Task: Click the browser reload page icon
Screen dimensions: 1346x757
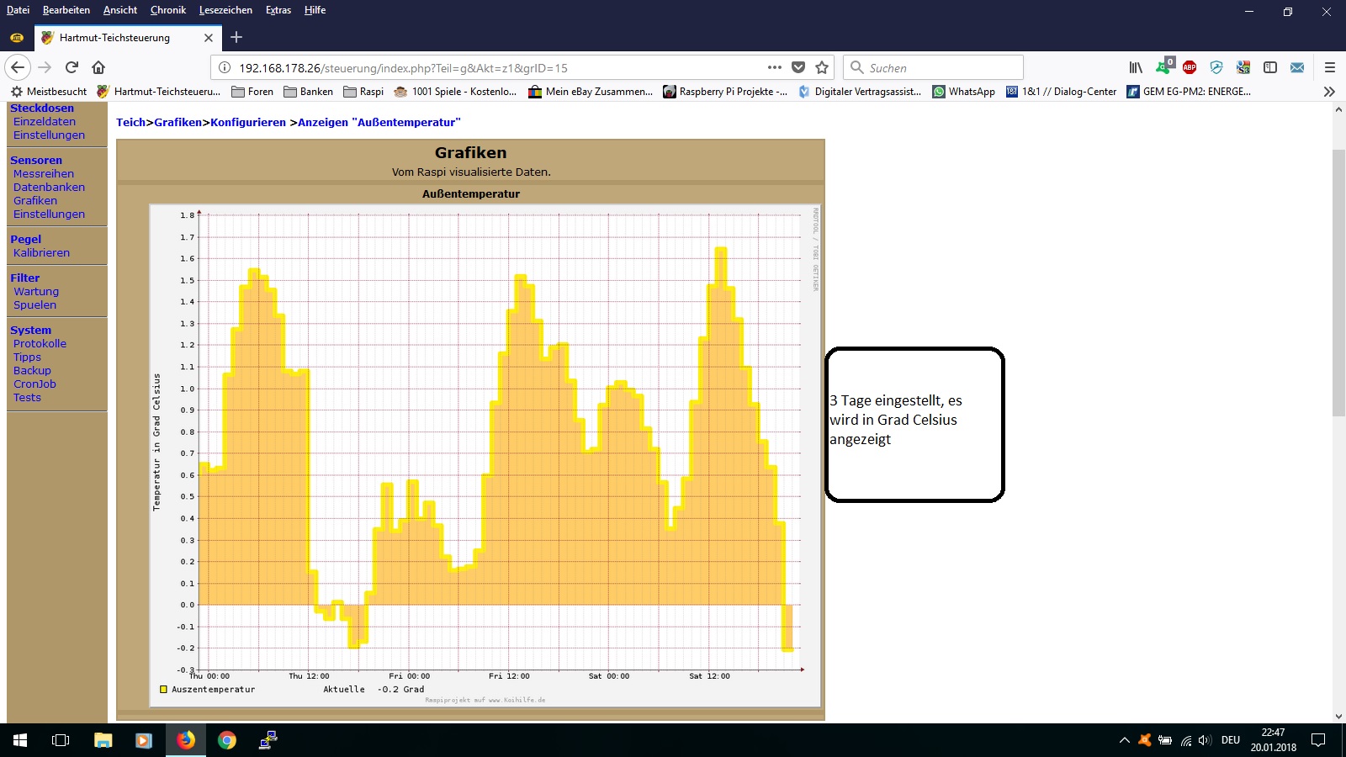Action: click(x=72, y=67)
